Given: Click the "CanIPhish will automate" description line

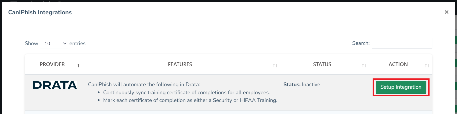Looking at the screenshot, I should [144, 85].
